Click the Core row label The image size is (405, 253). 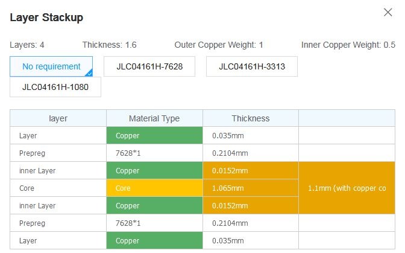pyautogui.click(x=58, y=188)
